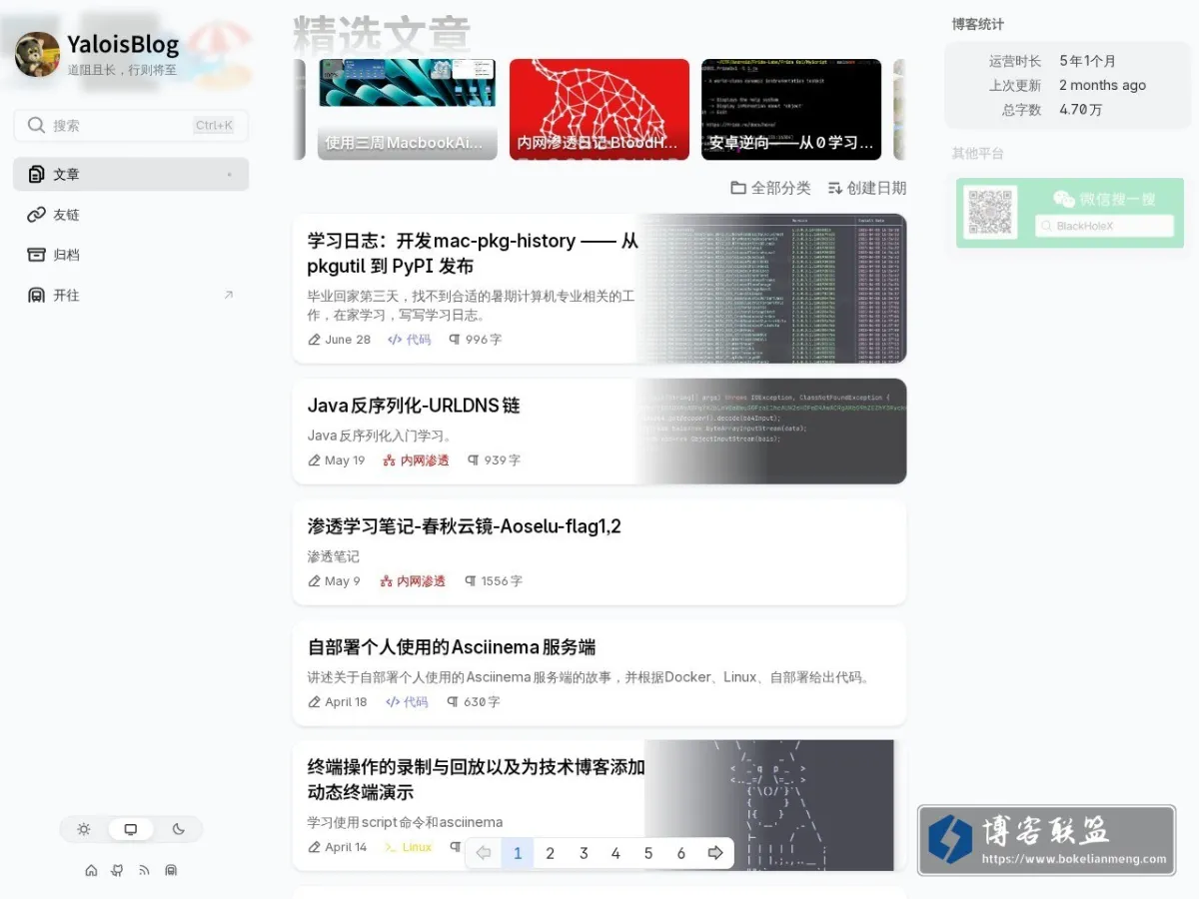1199x899 pixels.
Task: Open the 全部分类 category filter
Action: point(770,188)
